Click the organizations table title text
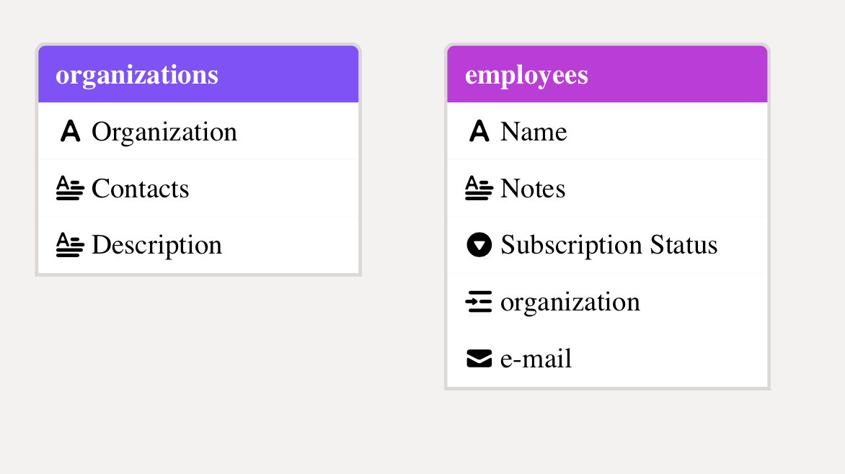This screenshot has width=845, height=474. [137, 75]
